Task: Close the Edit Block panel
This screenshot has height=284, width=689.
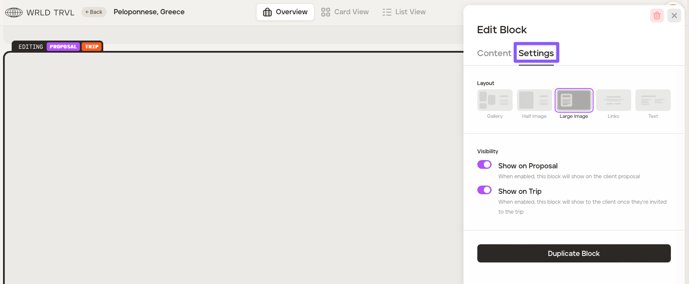Action: 674,16
